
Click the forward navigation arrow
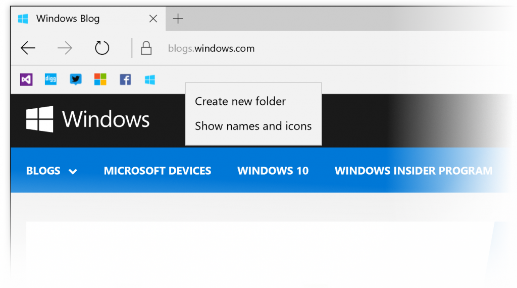65,48
